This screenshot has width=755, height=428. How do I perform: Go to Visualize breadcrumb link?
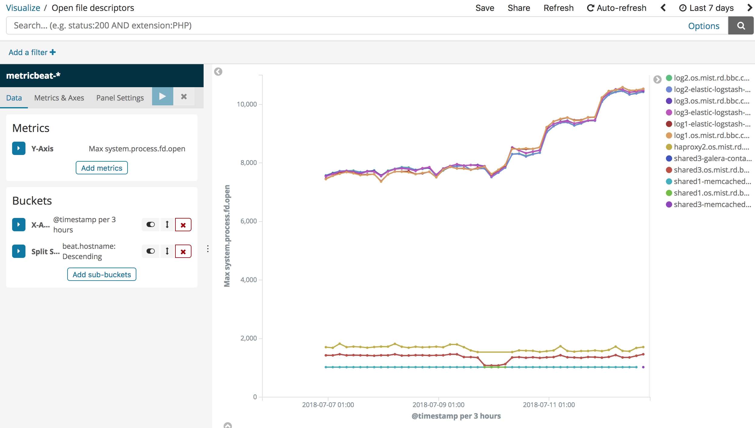click(x=23, y=8)
